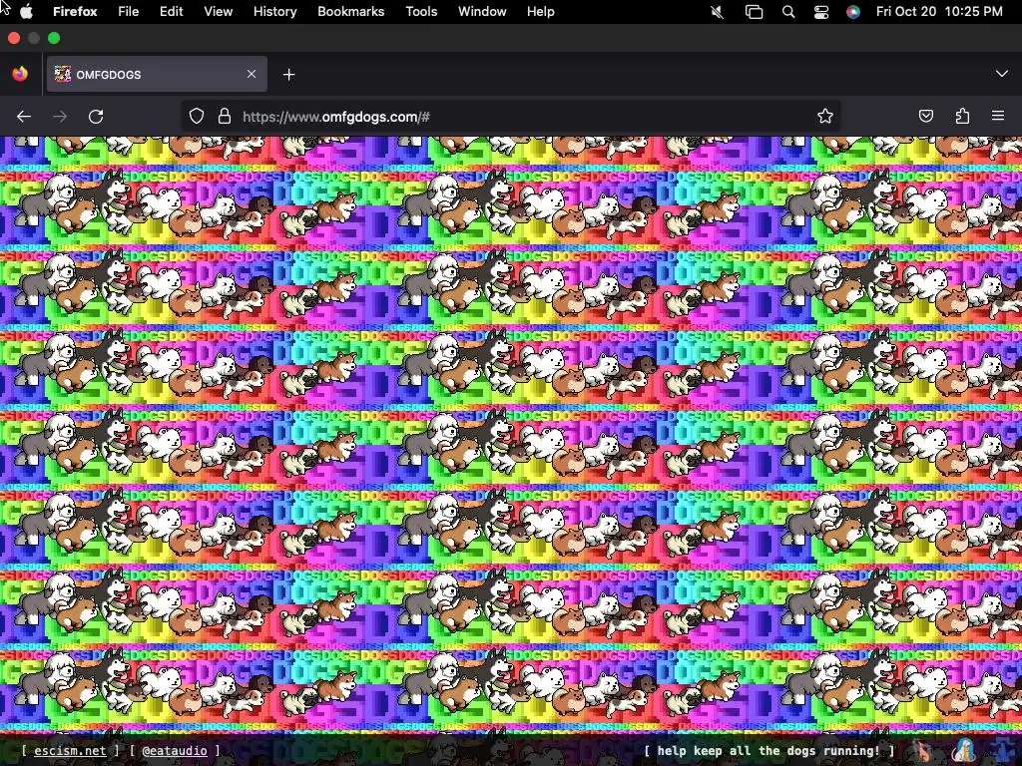Open Firefox View pinned icon
This screenshot has height=766, width=1022.
point(20,74)
